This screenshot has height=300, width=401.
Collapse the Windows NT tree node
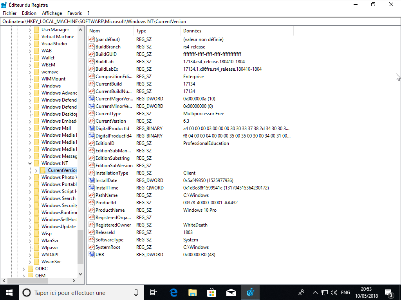[x=30, y=163]
